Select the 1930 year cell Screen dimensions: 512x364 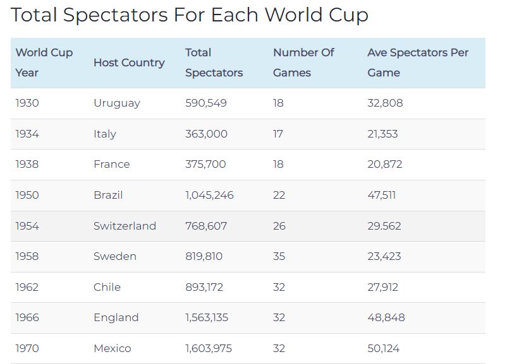click(27, 103)
